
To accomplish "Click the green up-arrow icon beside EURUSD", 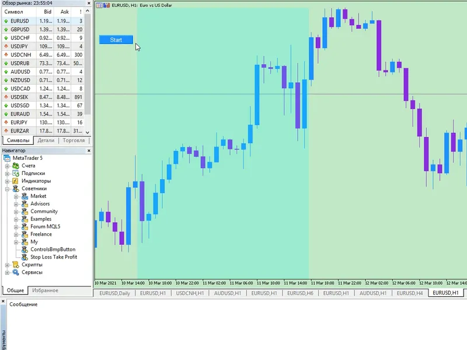I will [x=6, y=21].
